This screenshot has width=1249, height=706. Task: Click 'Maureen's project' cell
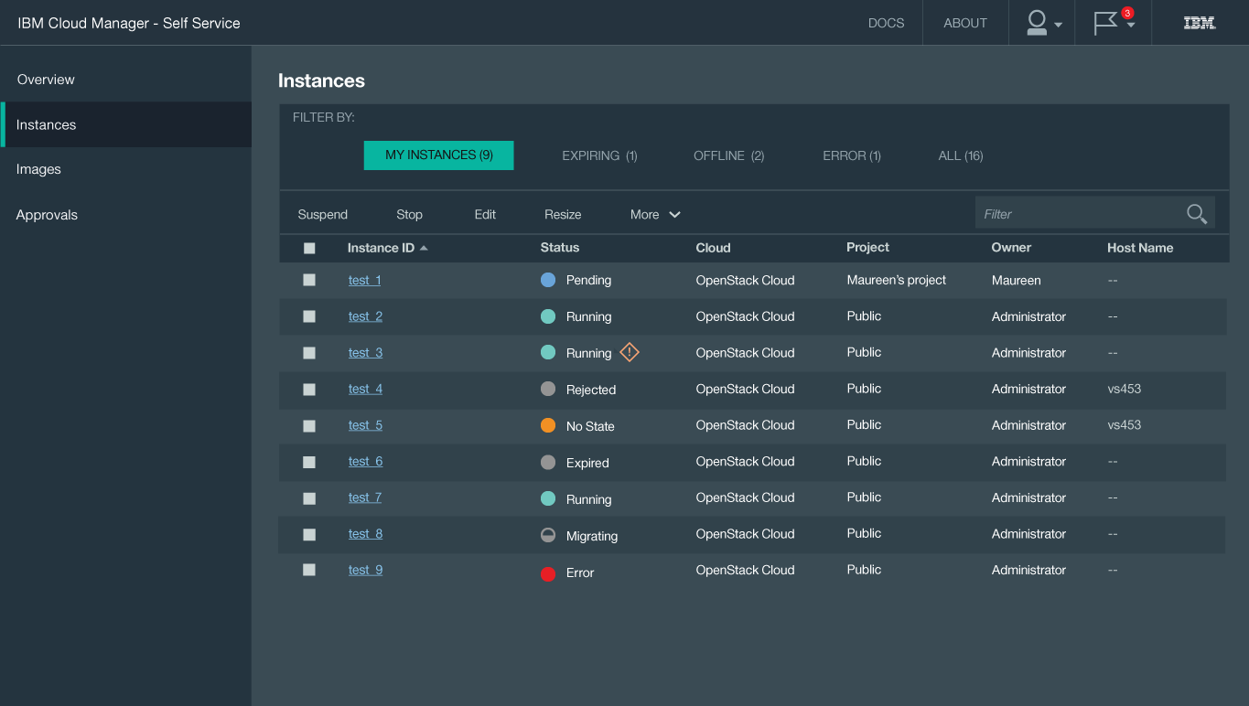pos(897,280)
